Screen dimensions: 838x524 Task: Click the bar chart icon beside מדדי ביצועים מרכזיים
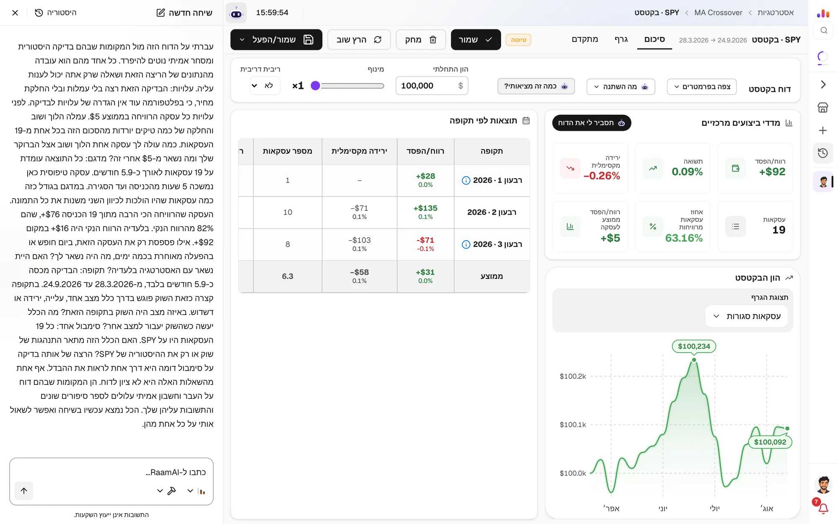coord(789,123)
